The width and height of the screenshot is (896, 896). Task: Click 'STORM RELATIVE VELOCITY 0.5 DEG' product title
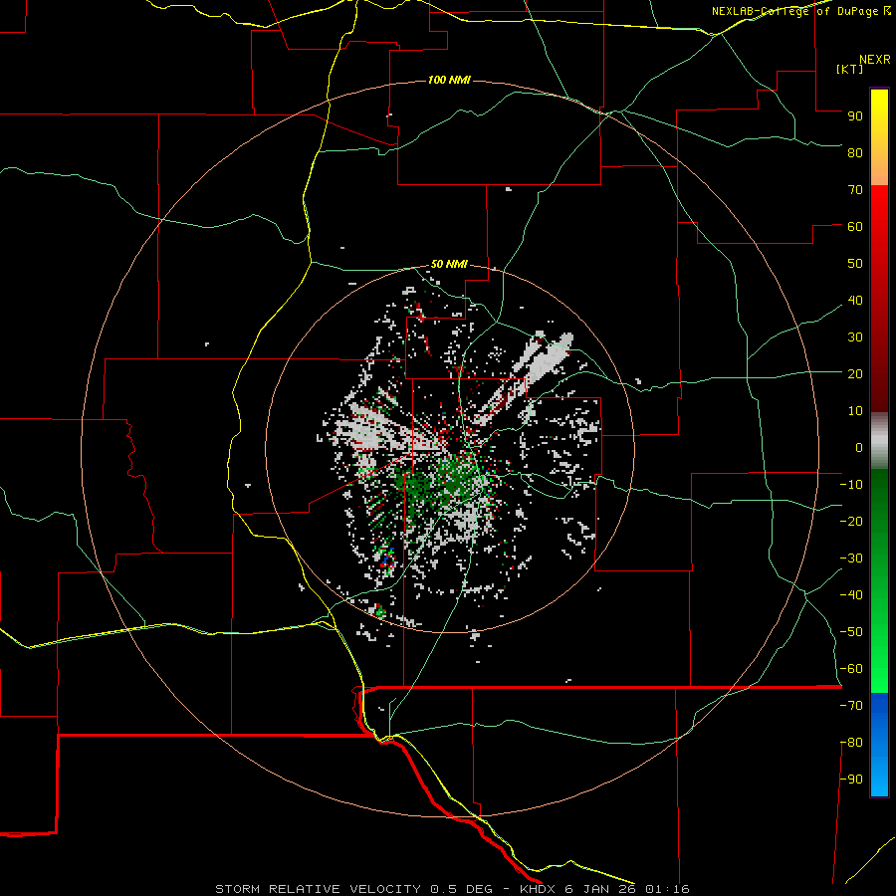click(353, 889)
